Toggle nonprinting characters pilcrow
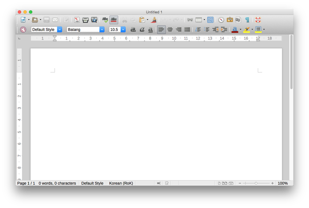This screenshot has height=208, width=309. (x=247, y=20)
